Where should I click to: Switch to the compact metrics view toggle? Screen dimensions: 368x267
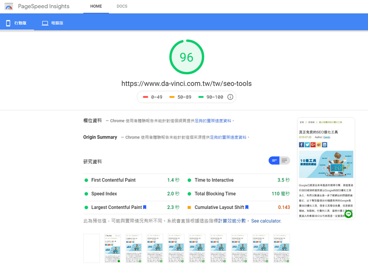pyautogui.click(x=274, y=161)
